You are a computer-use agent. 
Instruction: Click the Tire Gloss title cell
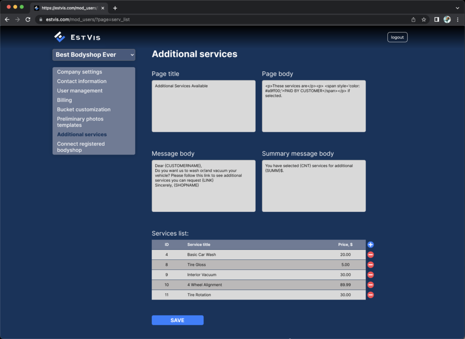tap(196, 265)
